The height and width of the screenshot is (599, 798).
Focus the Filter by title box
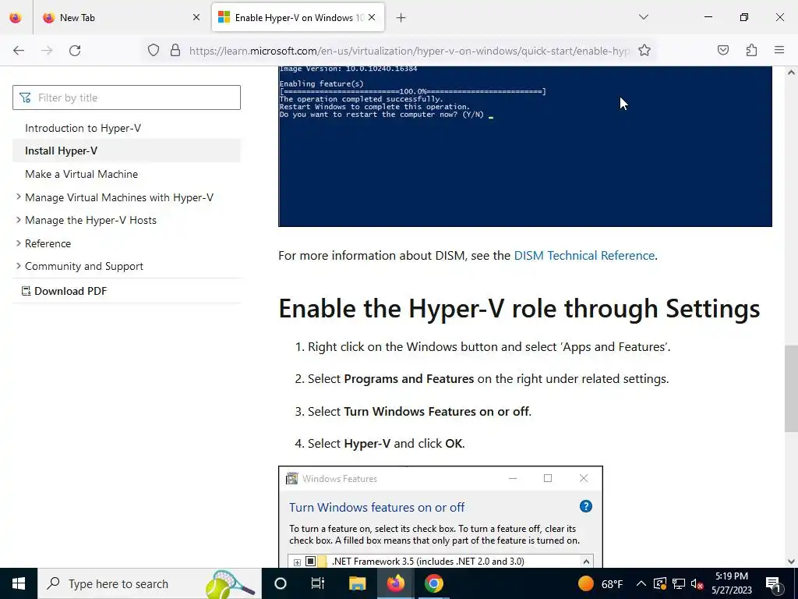(x=127, y=97)
